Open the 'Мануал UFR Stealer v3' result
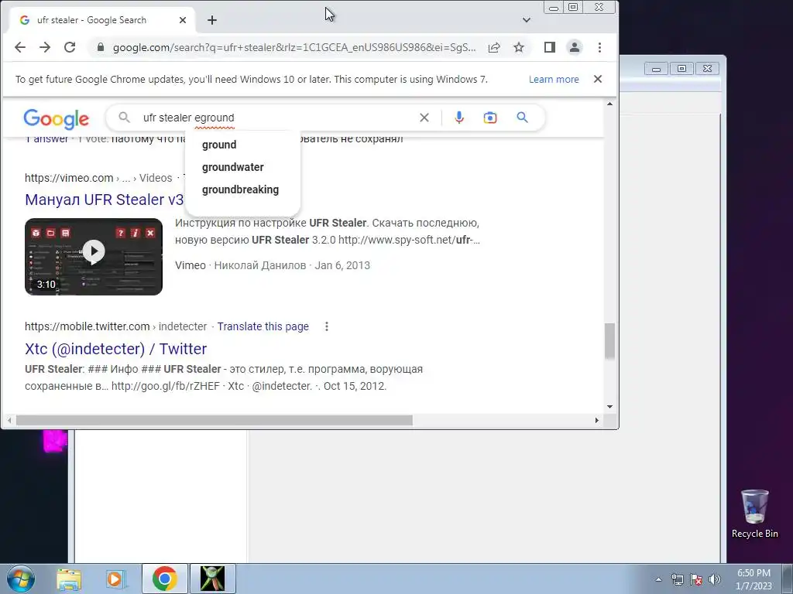Viewport: 793px width, 594px height. [105, 200]
